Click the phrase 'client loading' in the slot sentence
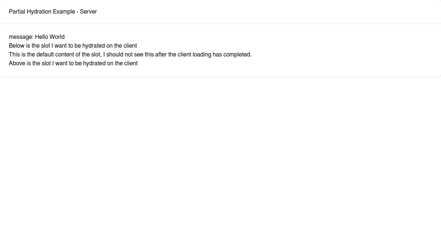The width and height of the screenshot is (441, 231). 194,55
